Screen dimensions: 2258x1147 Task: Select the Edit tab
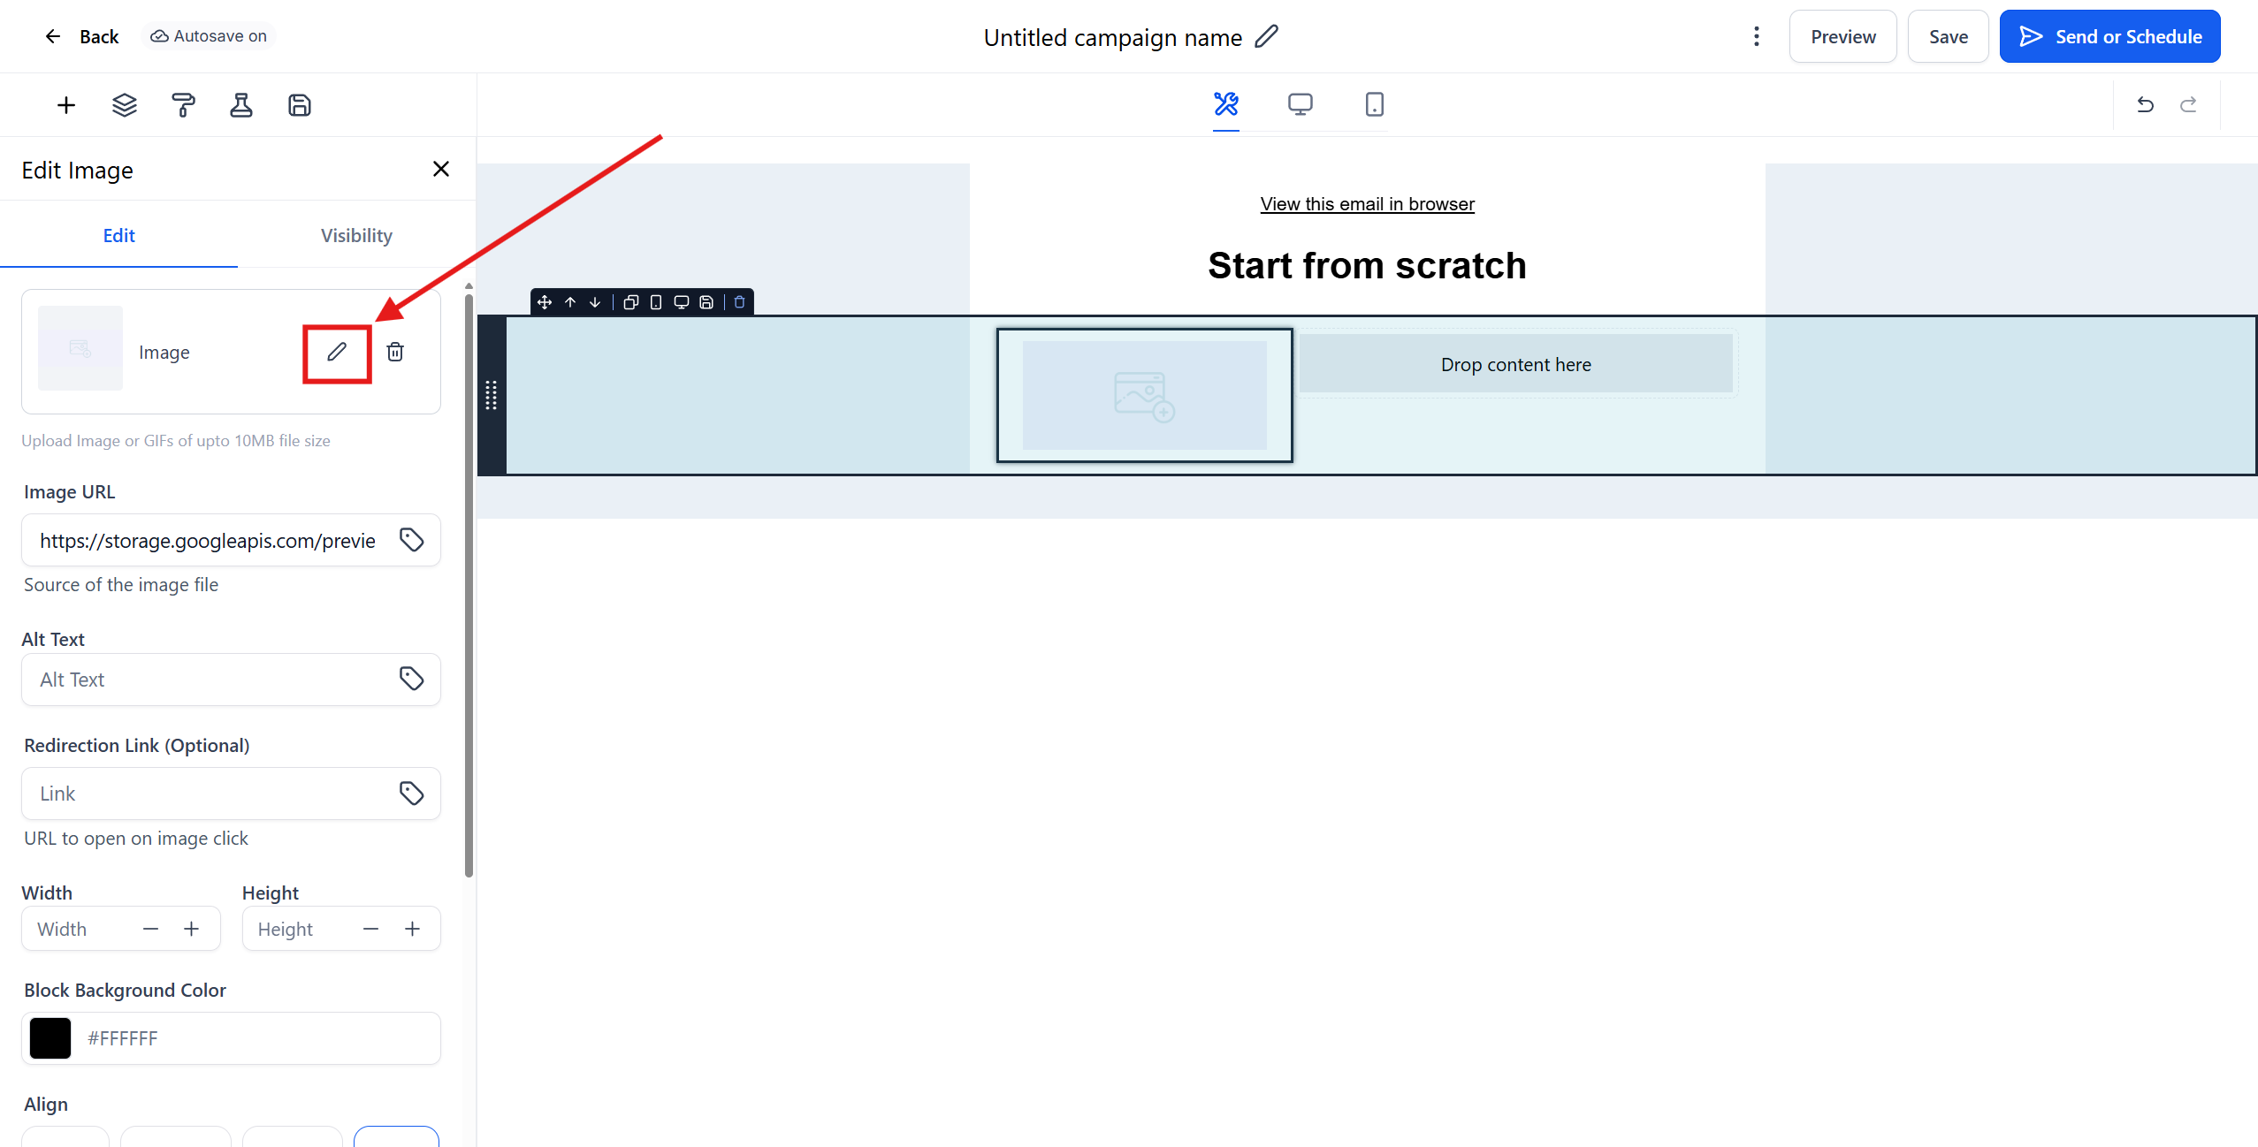tap(118, 235)
